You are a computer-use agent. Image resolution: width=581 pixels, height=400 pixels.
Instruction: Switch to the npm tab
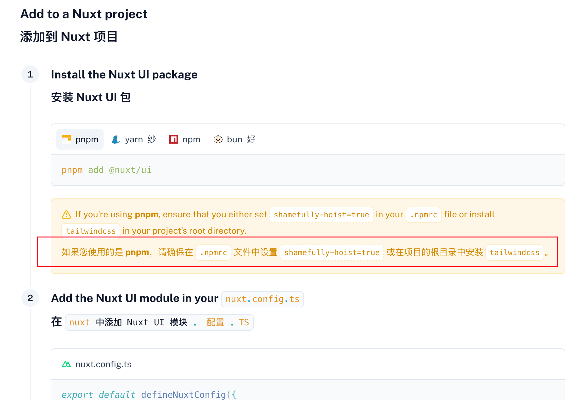(x=185, y=139)
